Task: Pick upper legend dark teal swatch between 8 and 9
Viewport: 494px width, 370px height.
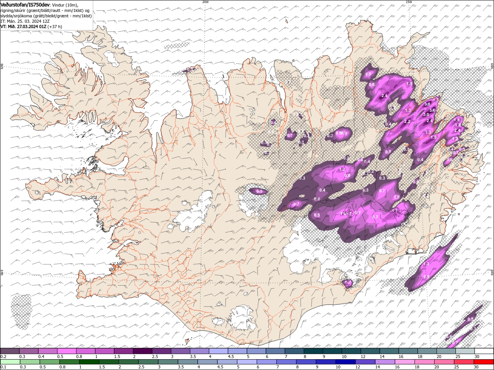Action: pyautogui.click(x=313, y=351)
